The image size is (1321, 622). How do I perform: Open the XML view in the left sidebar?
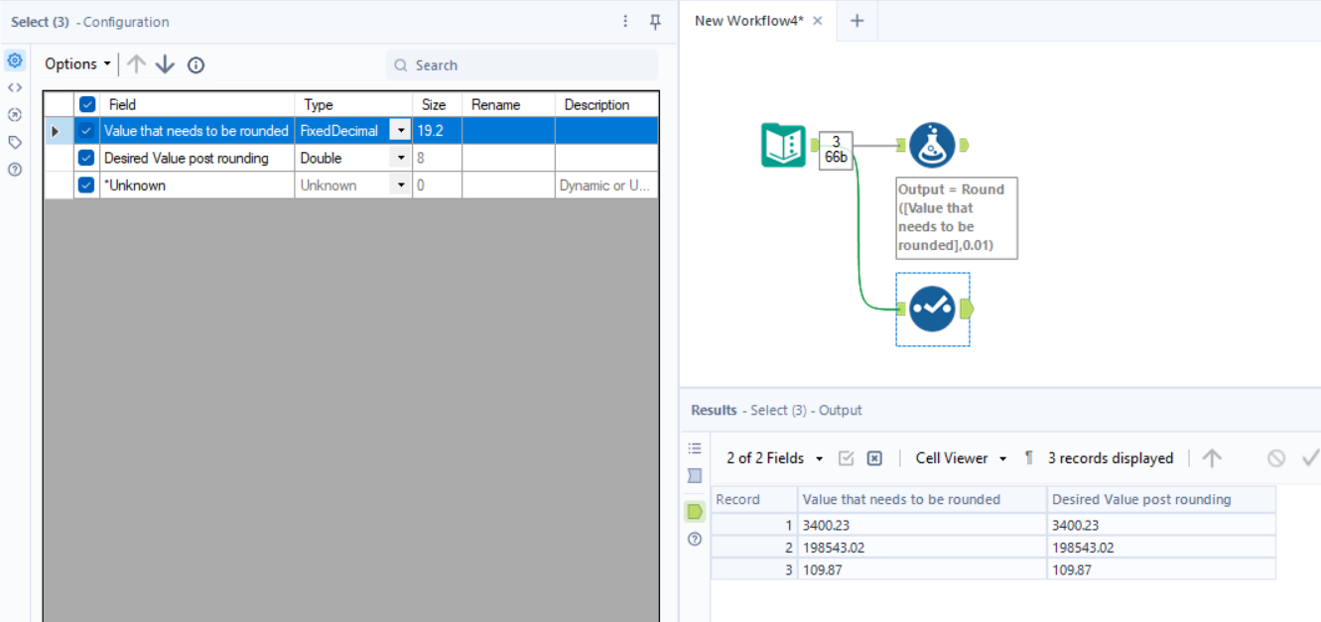click(x=14, y=87)
